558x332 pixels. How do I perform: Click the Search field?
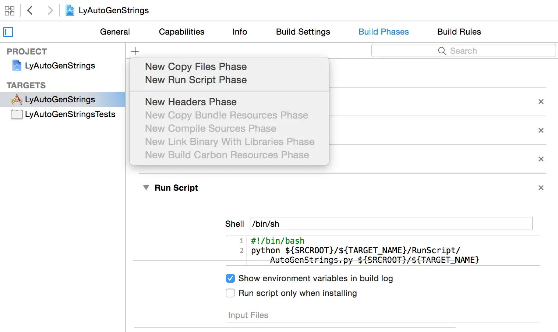click(463, 51)
